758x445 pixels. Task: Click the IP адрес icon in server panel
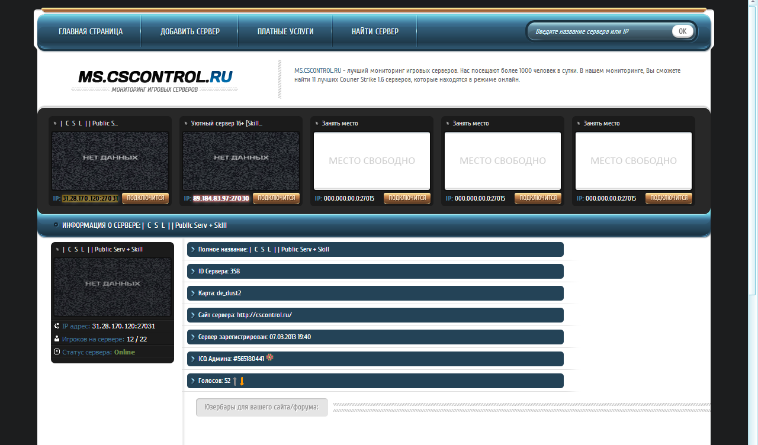(57, 326)
